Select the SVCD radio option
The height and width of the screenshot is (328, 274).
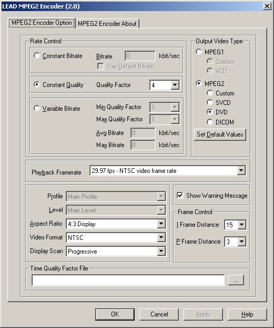pyautogui.click(x=210, y=102)
